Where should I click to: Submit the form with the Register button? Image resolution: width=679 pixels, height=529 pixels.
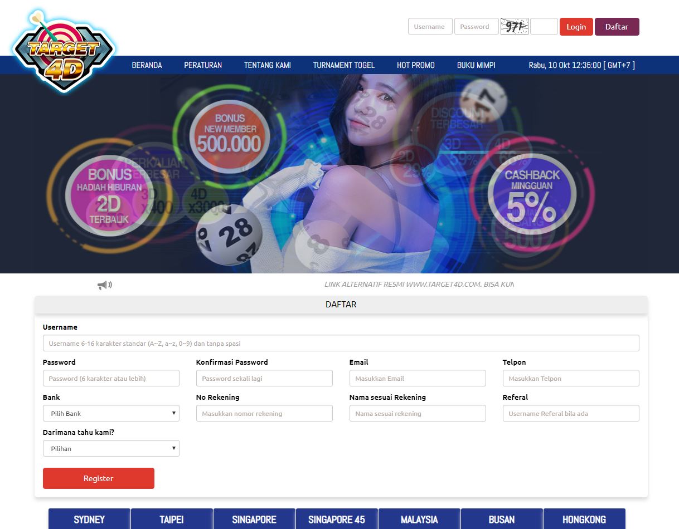(98, 478)
